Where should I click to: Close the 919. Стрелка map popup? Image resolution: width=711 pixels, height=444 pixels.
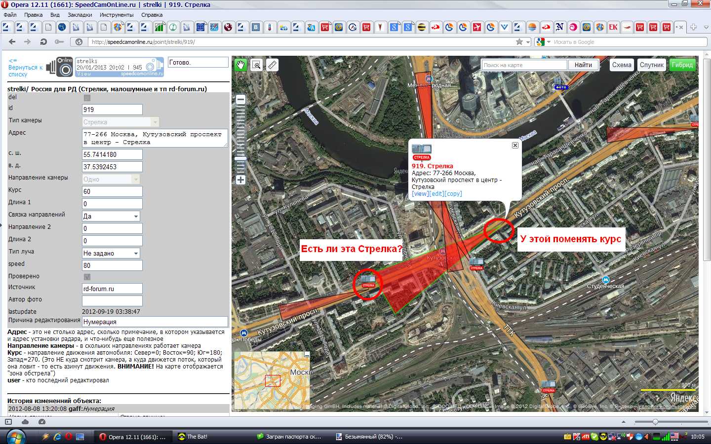tap(515, 145)
